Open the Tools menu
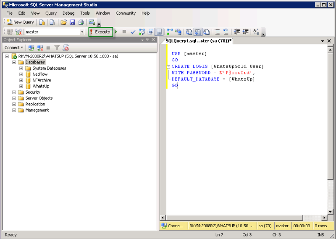 pyautogui.click(x=85, y=13)
